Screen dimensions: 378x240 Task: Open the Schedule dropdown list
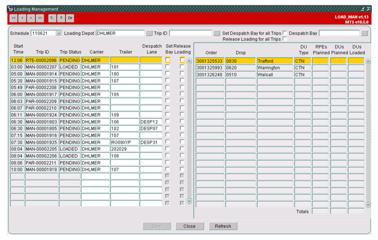(x=59, y=33)
